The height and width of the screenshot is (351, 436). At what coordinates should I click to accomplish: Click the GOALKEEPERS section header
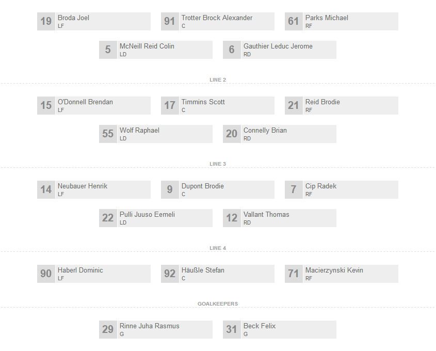[x=218, y=304]
